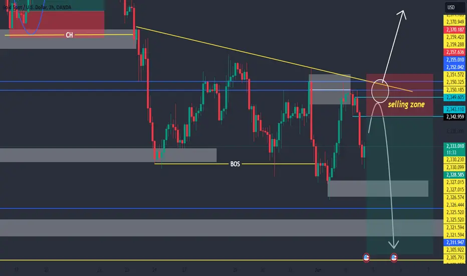Click the Gold Spot / U.S. Dollar symbol title
This screenshot has height=276, width=467.
click(37, 7)
